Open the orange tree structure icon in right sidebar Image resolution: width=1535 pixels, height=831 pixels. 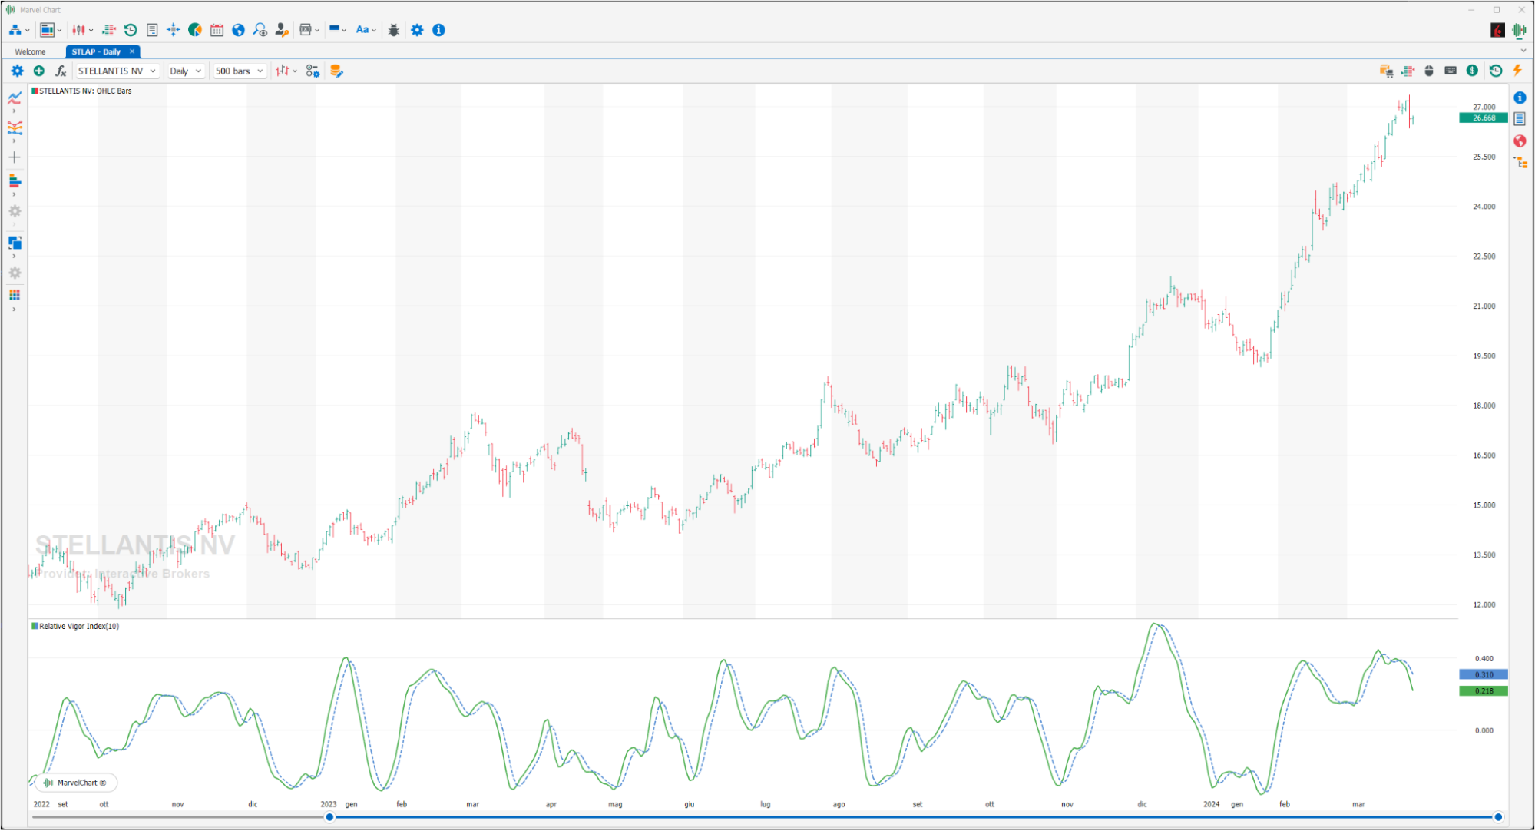[x=1520, y=163]
